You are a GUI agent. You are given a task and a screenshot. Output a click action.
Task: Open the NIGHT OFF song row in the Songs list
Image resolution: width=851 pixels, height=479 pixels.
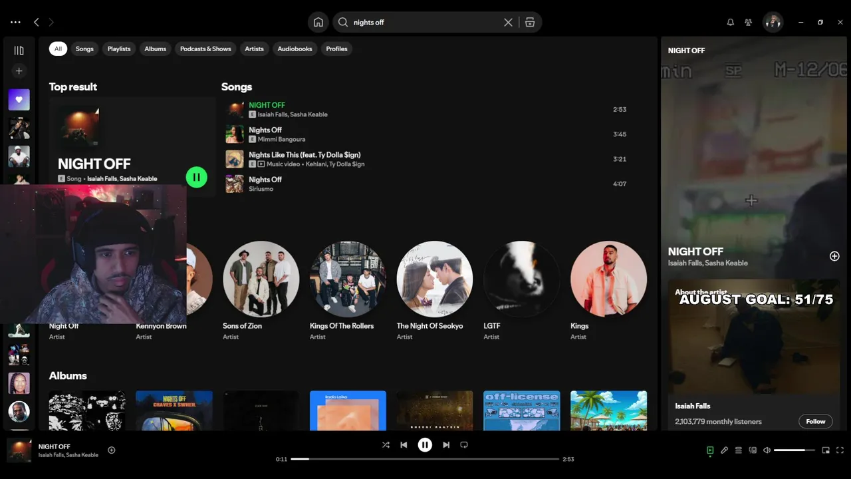[426, 109]
